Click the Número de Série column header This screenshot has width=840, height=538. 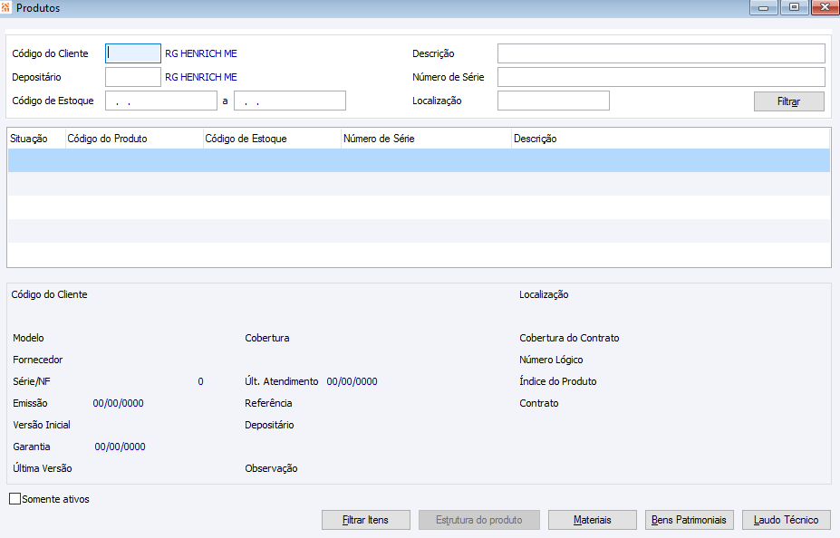coord(427,139)
